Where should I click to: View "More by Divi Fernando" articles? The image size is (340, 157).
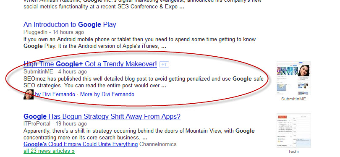(x=107, y=94)
